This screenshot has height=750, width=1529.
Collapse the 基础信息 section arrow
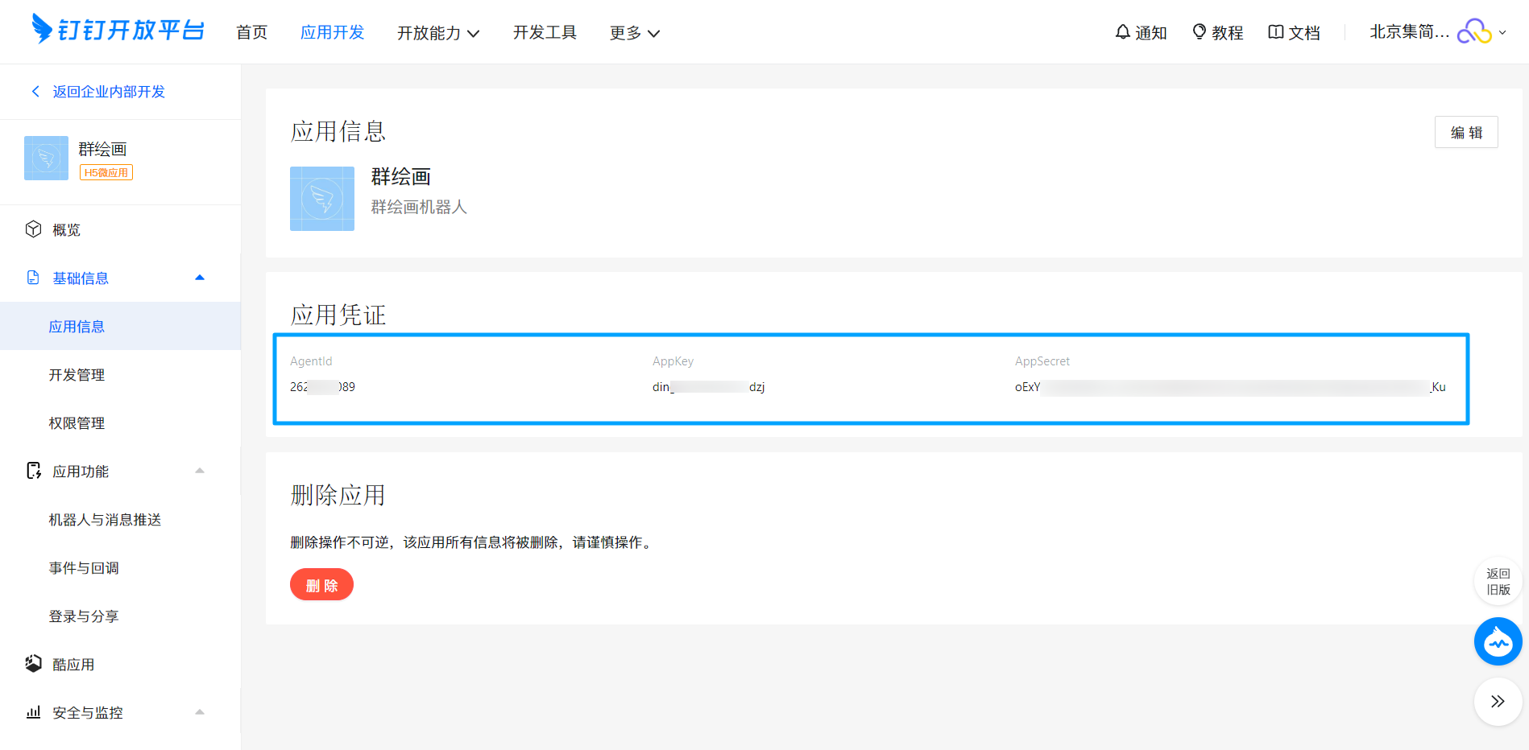(200, 278)
